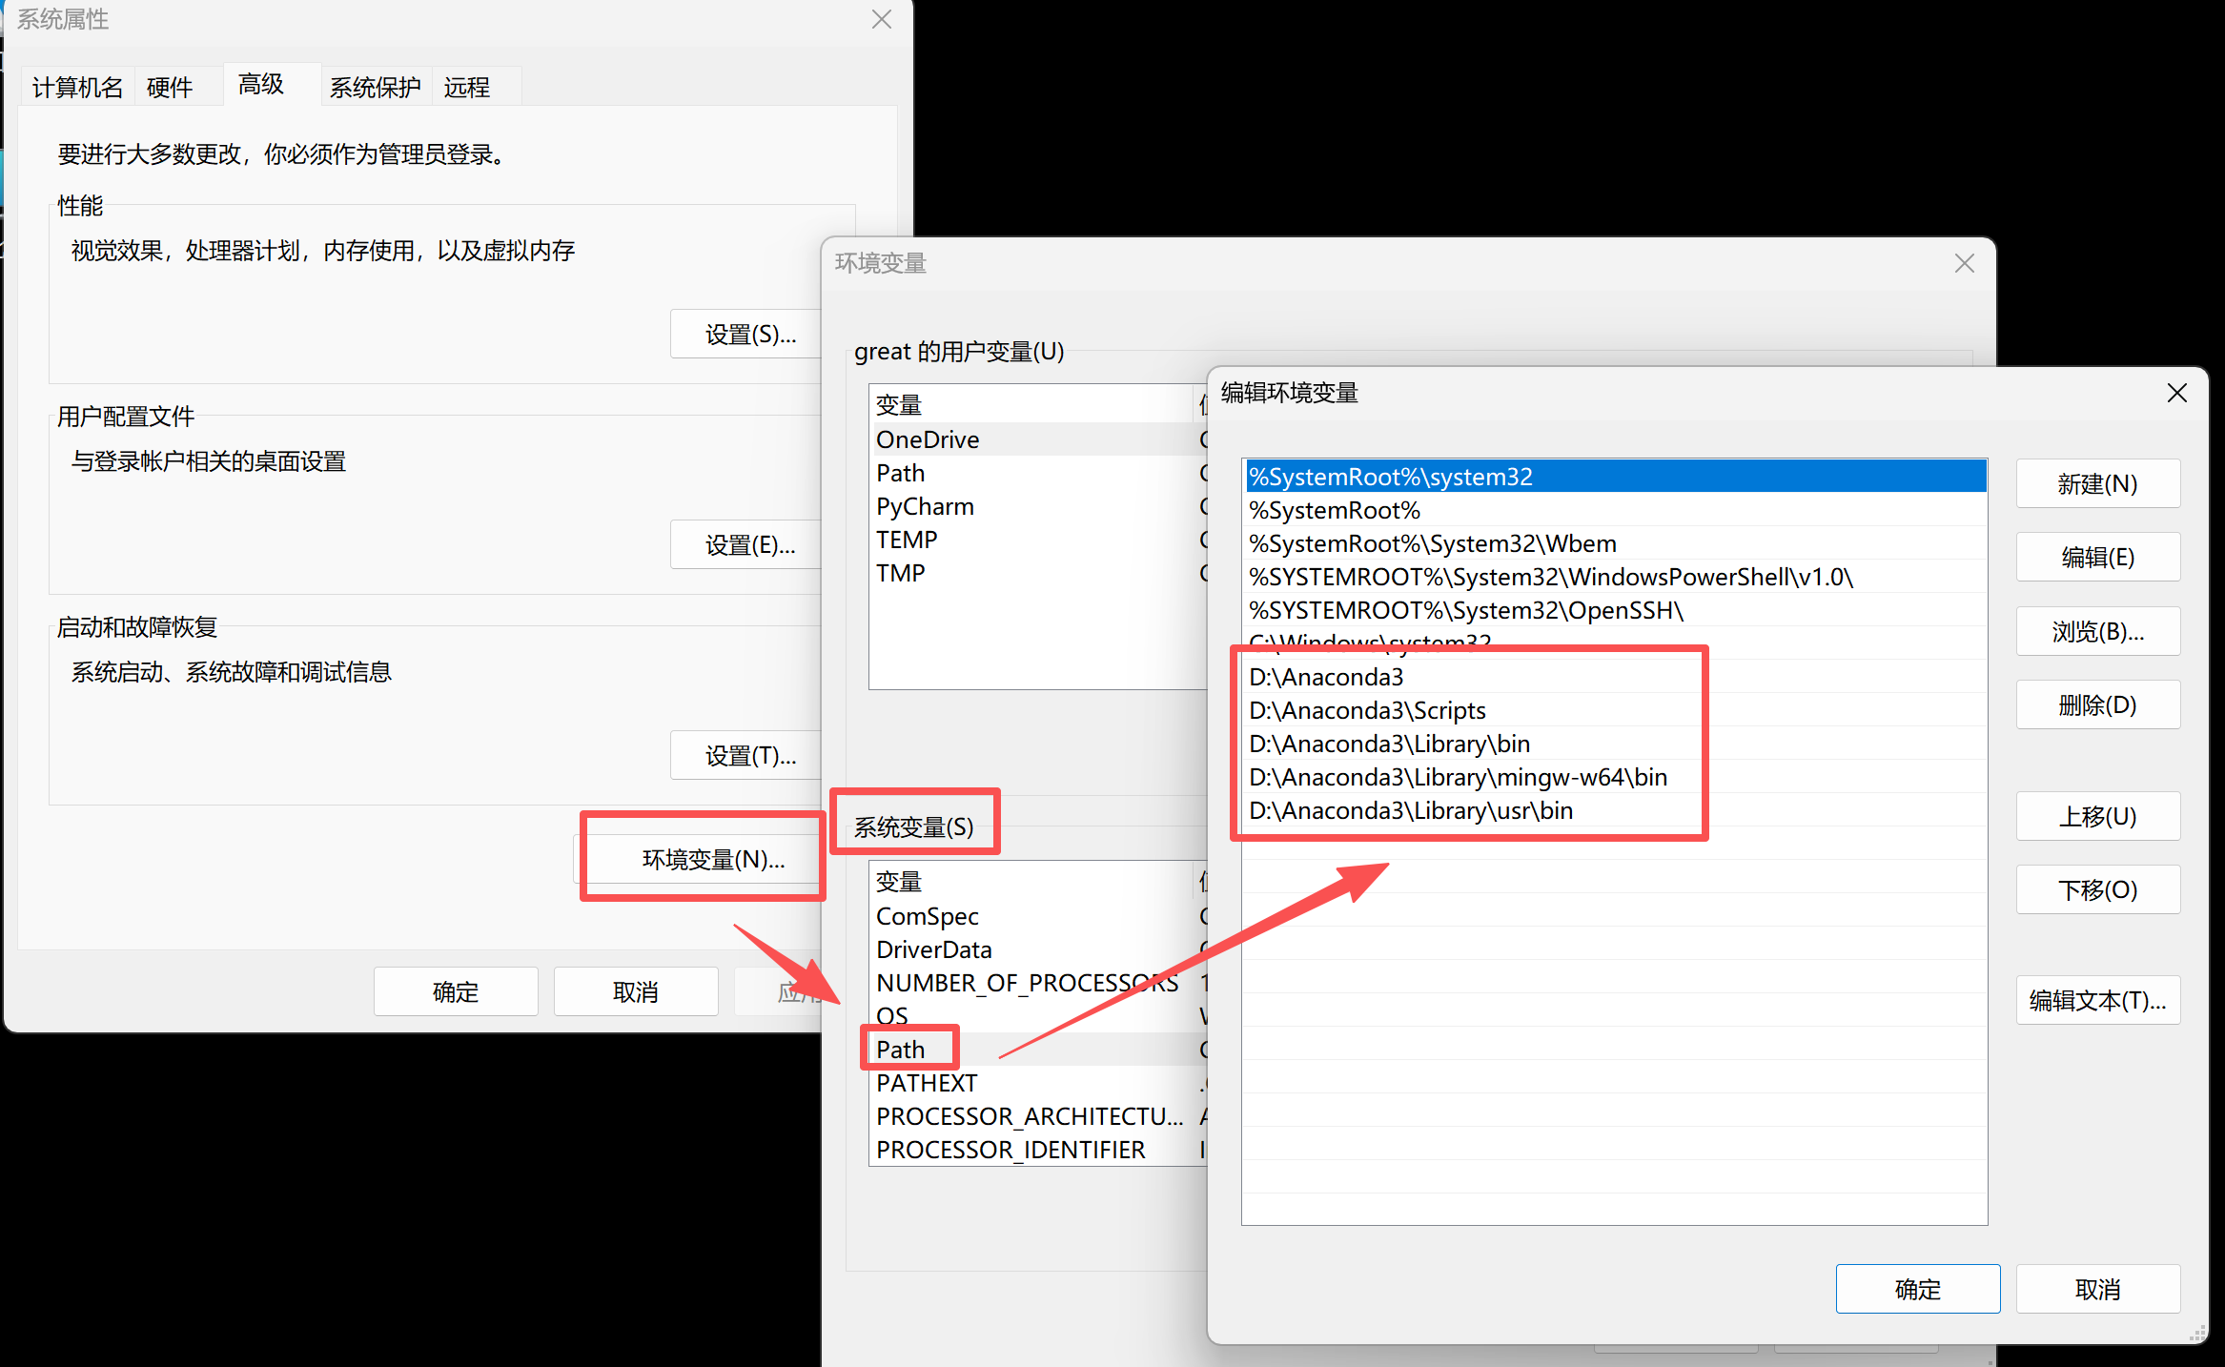Confirm with 确定 in the 编辑环境变量 dialog

pos(1917,1290)
